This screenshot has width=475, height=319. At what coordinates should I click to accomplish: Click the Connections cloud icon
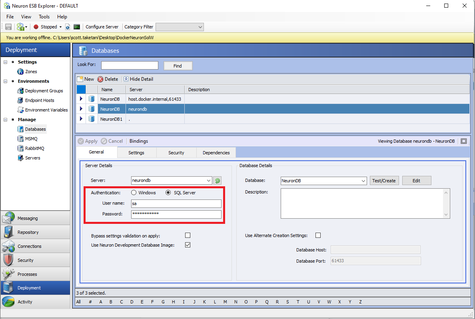point(8,246)
